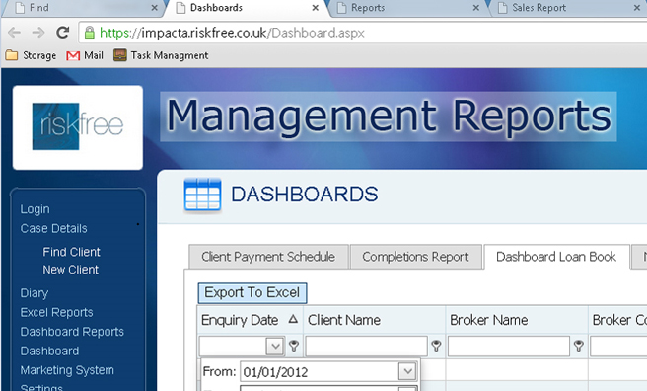Click the Enquiry Date sort arrow
The image size is (647, 391).
pyautogui.click(x=293, y=319)
